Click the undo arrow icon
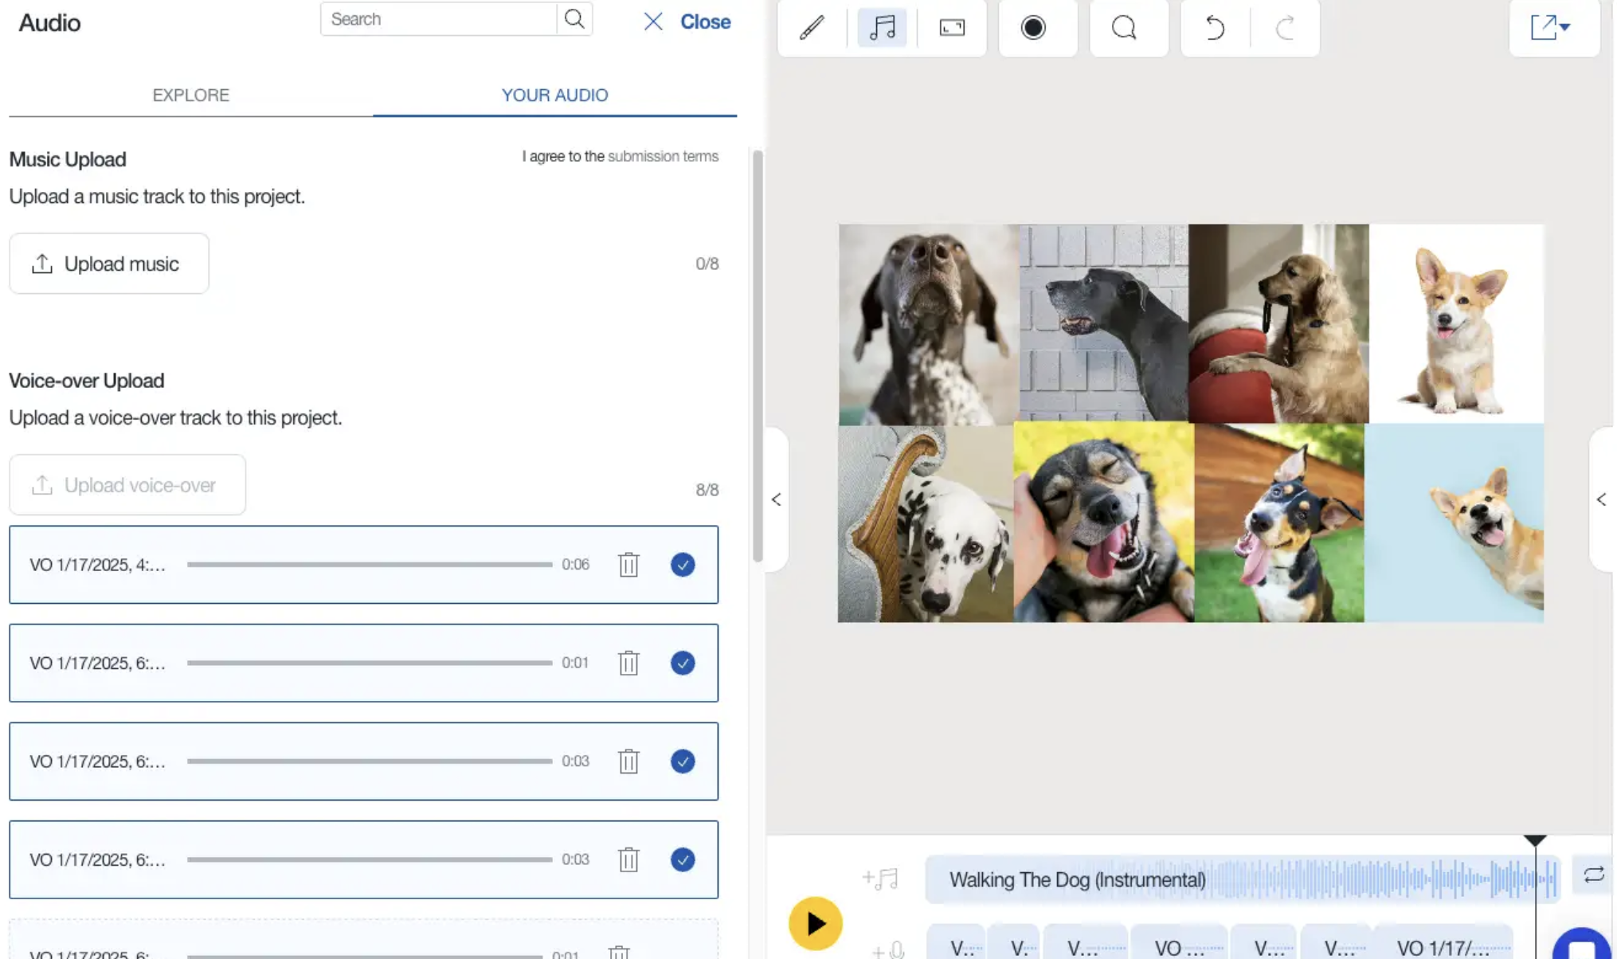Image resolution: width=1617 pixels, height=959 pixels. (x=1214, y=28)
